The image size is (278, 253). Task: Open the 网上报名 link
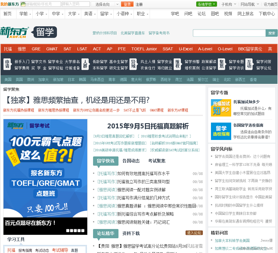[245, 14]
